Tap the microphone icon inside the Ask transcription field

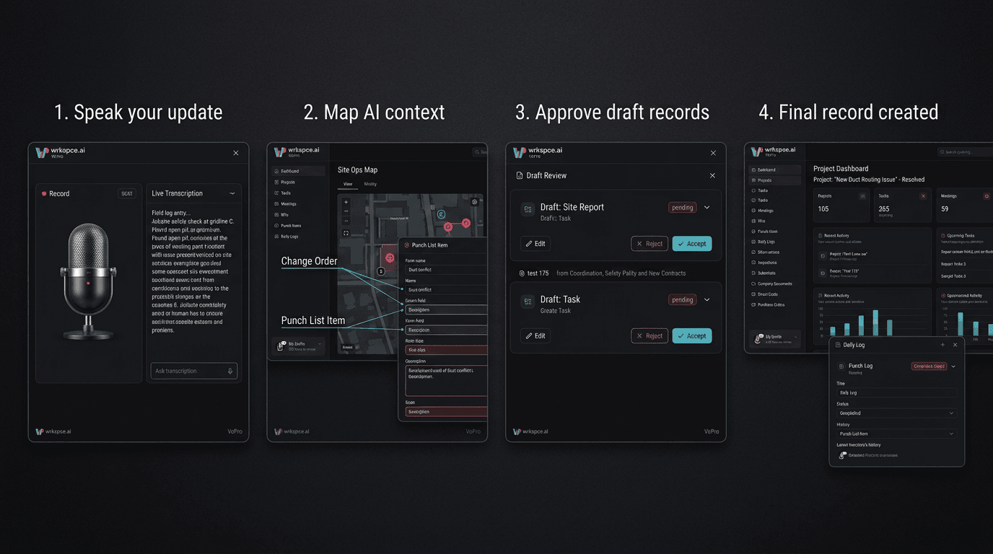pyautogui.click(x=230, y=371)
